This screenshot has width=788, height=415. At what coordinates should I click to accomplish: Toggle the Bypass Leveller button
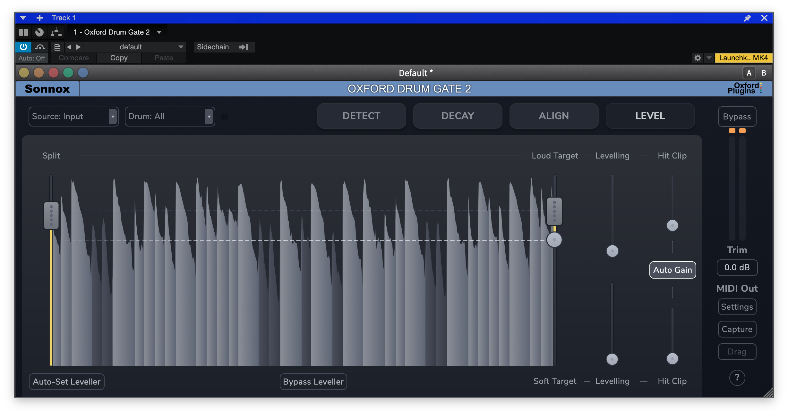point(313,382)
